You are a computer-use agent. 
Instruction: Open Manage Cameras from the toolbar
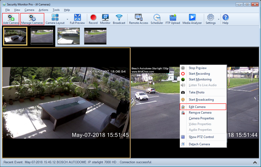tap(32, 19)
